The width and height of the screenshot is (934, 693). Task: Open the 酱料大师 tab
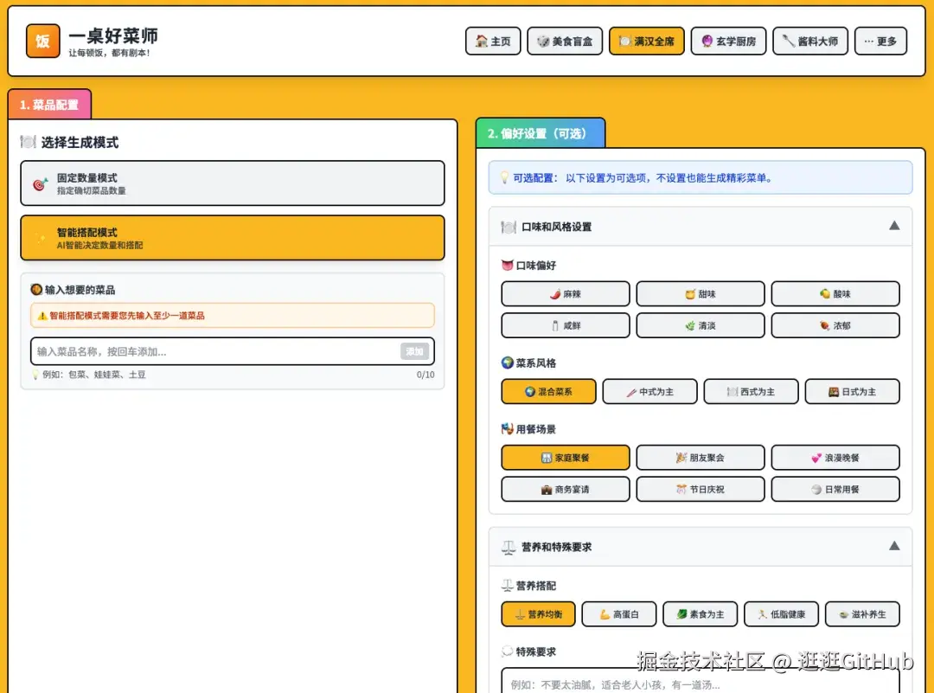click(x=810, y=42)
